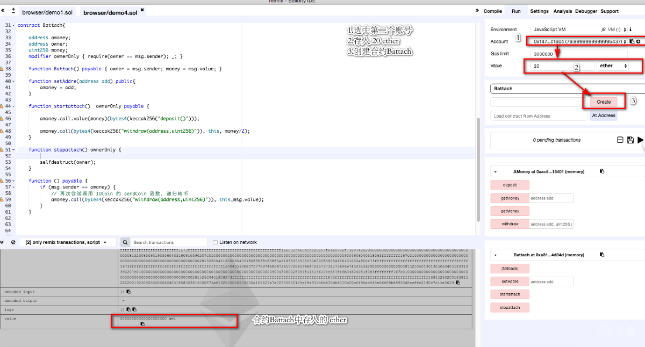Open the ether unit dropdown

click(x=613, y=66)
